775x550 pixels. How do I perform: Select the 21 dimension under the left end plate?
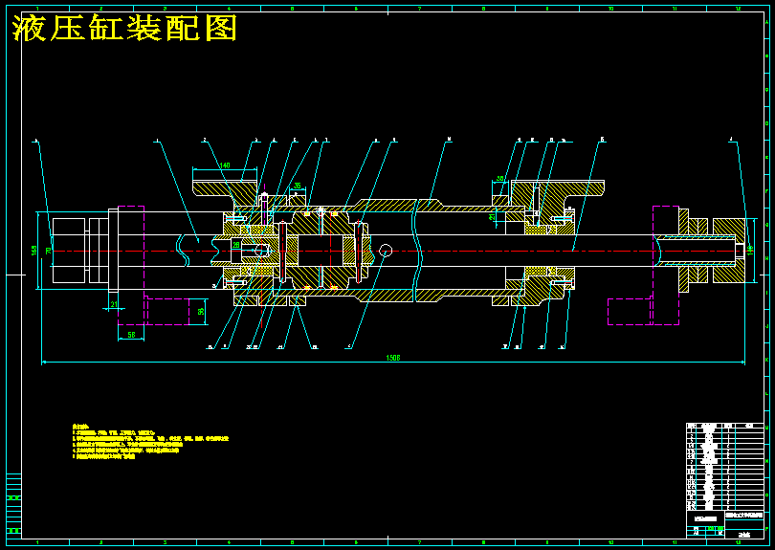(x=114, y=304)
